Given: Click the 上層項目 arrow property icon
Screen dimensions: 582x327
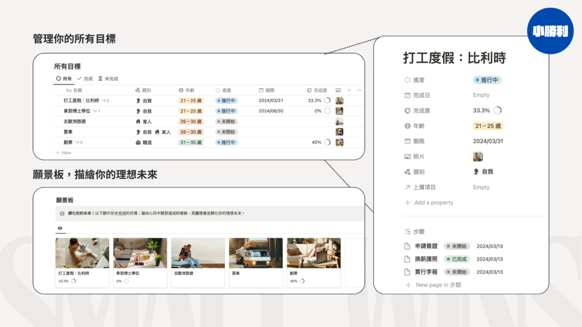Looking at the screenshot, I should (408, 187).
